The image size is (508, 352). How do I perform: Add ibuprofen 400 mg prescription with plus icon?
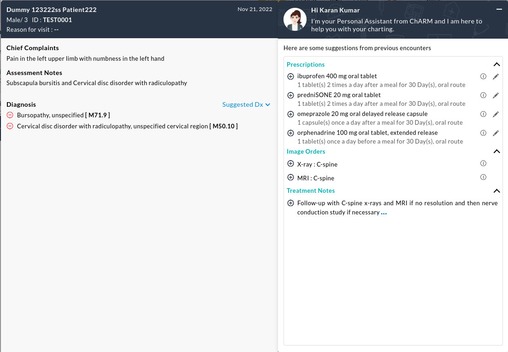click(290, 76)
